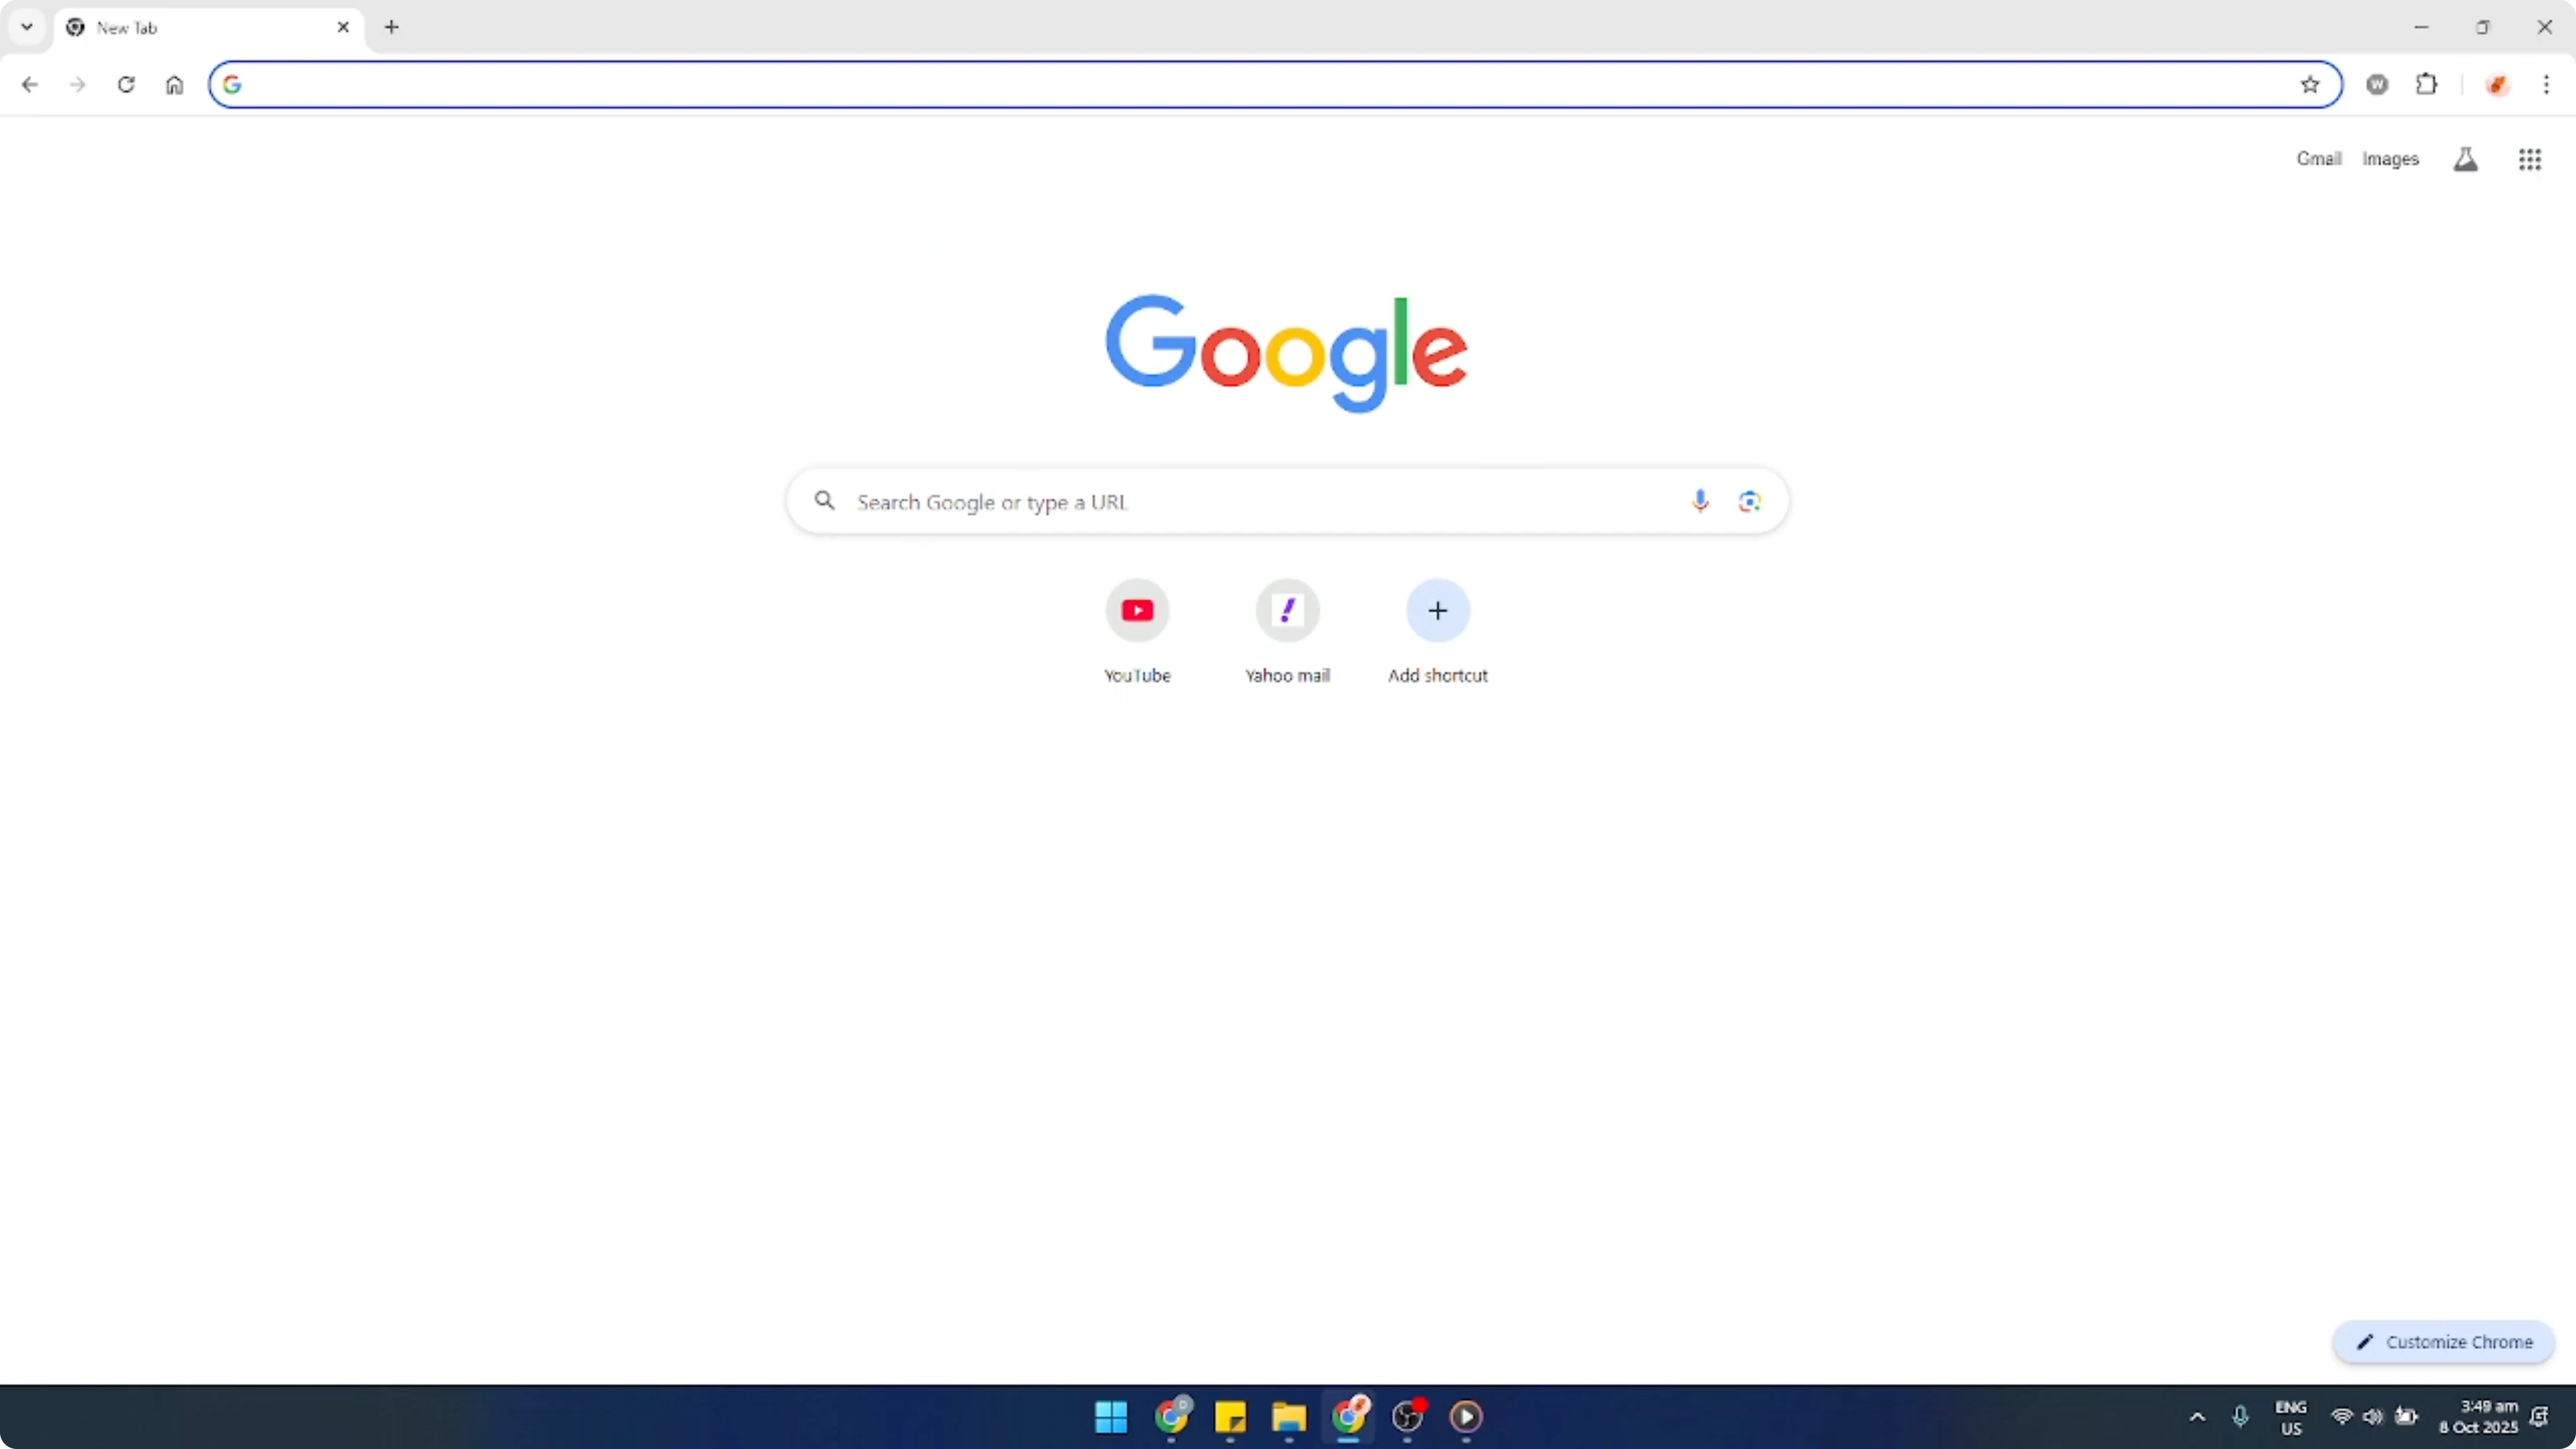
Task: Open the volume speaker tray icon
Action: click(x=2373, y=1417)
